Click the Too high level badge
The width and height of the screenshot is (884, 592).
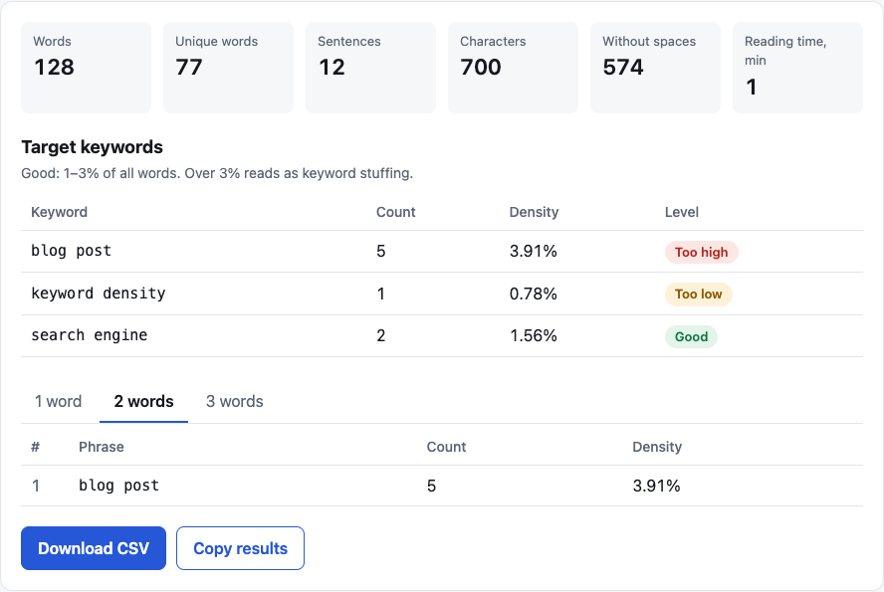[702, 252]
